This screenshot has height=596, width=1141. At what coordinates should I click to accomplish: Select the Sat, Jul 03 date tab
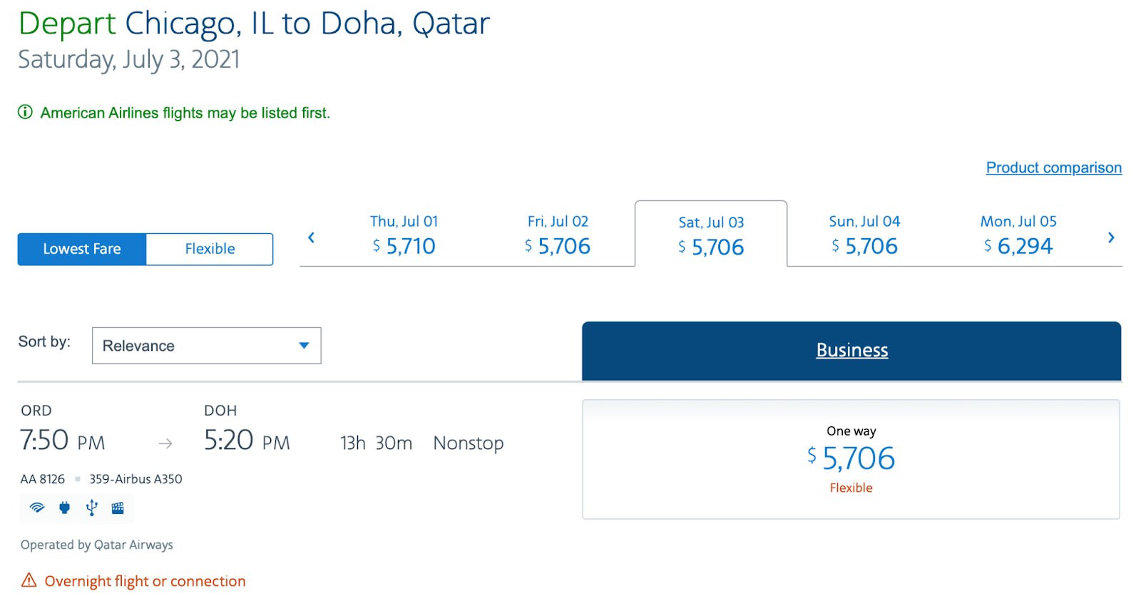point(711,235)
